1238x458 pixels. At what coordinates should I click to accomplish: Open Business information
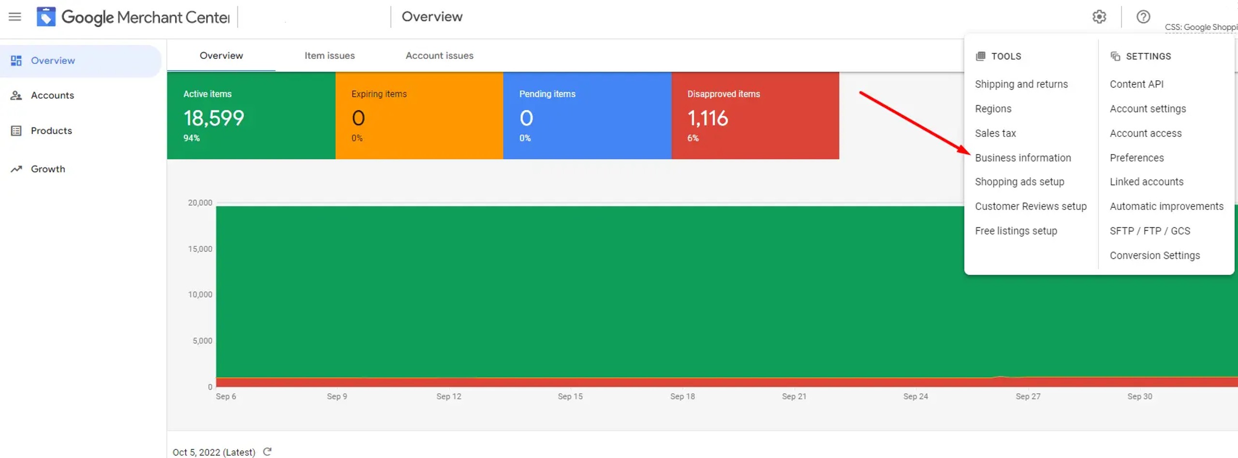click(1023, 158)
